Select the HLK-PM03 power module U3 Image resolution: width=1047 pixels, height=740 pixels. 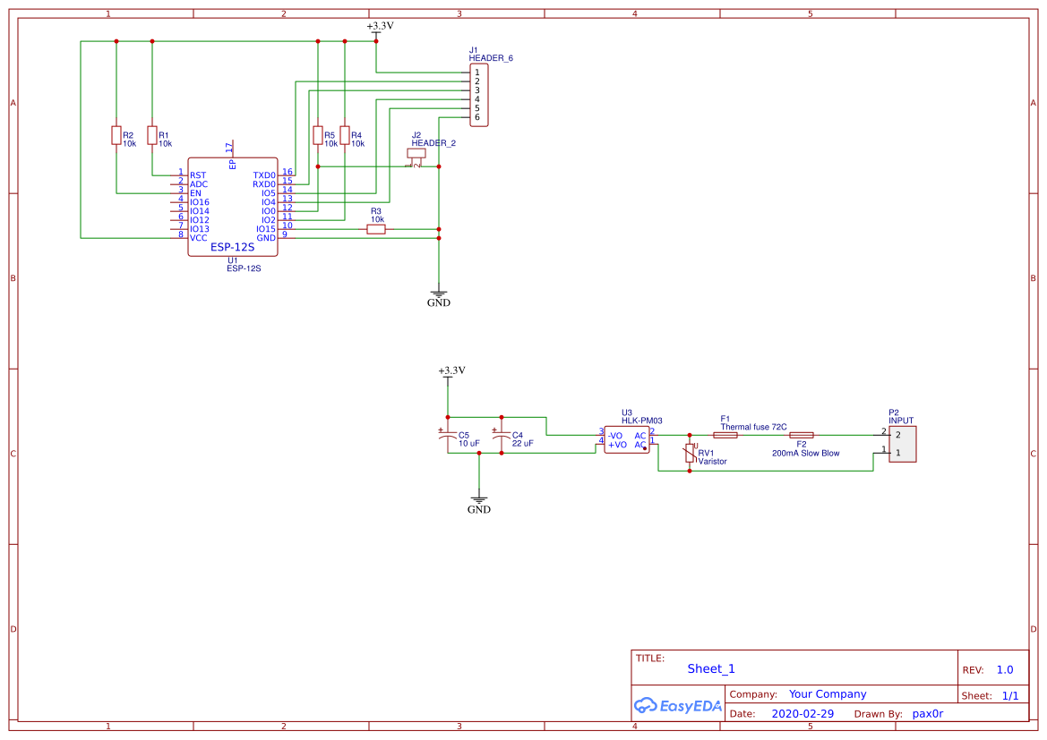[626, 439]
